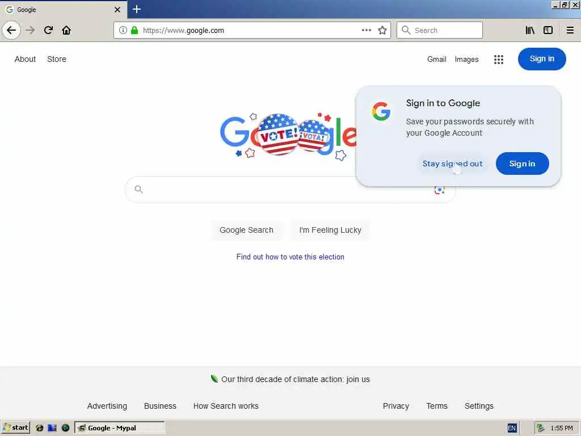Click the forward navigation arrow
The width and height of the screenshot is (581, 436).
click(31, 30)
